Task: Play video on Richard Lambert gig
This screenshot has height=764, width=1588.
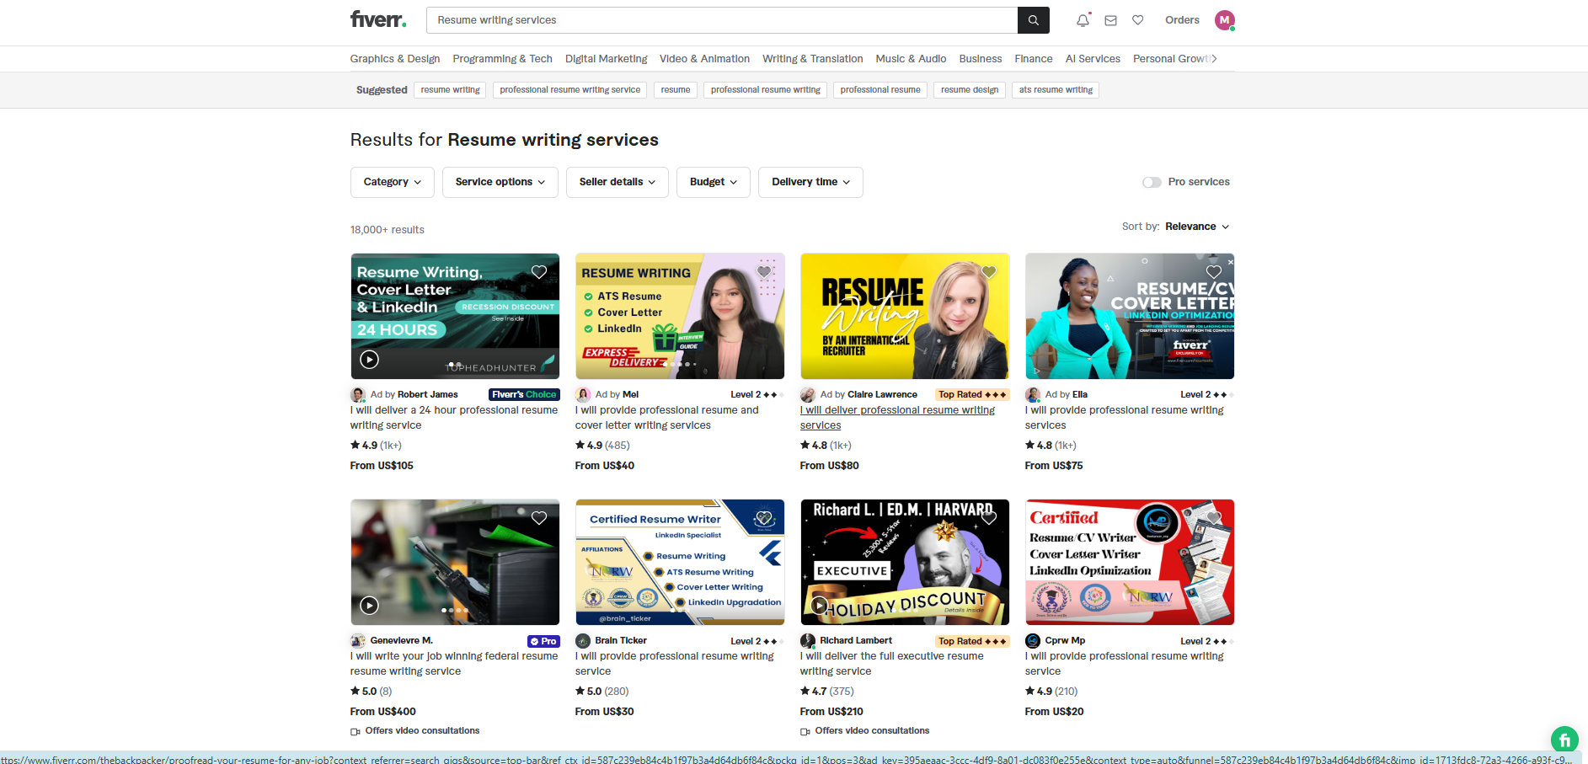Action: (819, 606)
